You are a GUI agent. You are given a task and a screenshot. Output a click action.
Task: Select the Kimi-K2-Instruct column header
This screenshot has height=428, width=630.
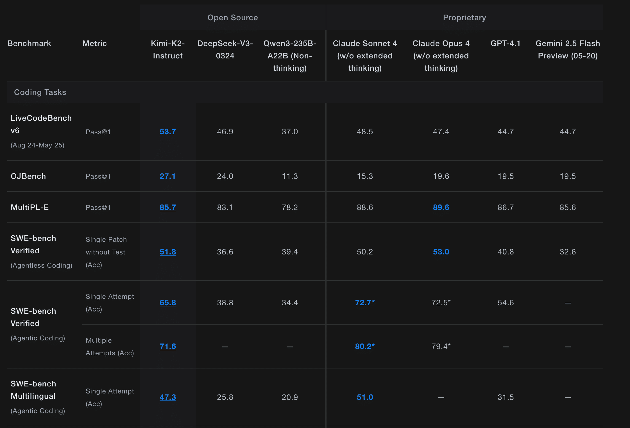pos(168,49)
